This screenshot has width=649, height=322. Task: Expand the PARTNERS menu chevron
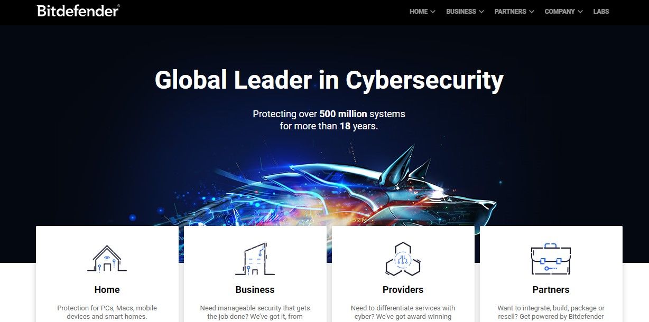[x=531, y=12]
